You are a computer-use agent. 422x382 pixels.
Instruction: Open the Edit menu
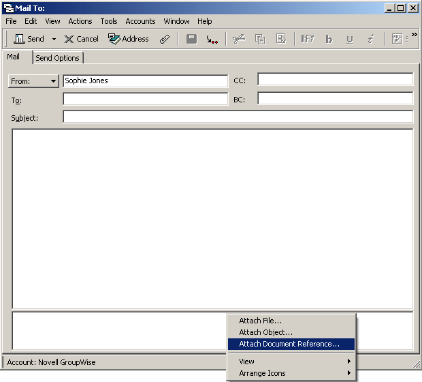coord(31,21)
